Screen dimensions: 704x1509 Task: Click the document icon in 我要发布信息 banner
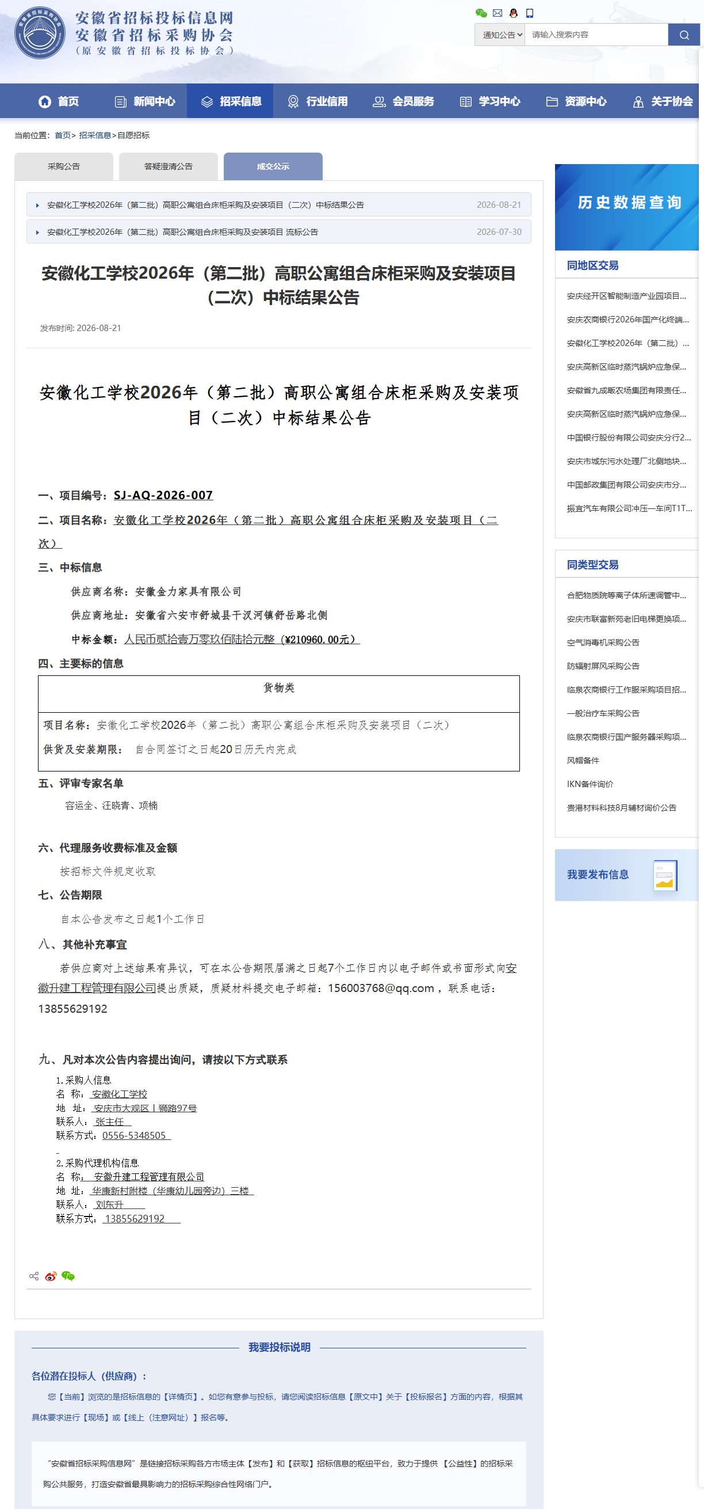665,875
